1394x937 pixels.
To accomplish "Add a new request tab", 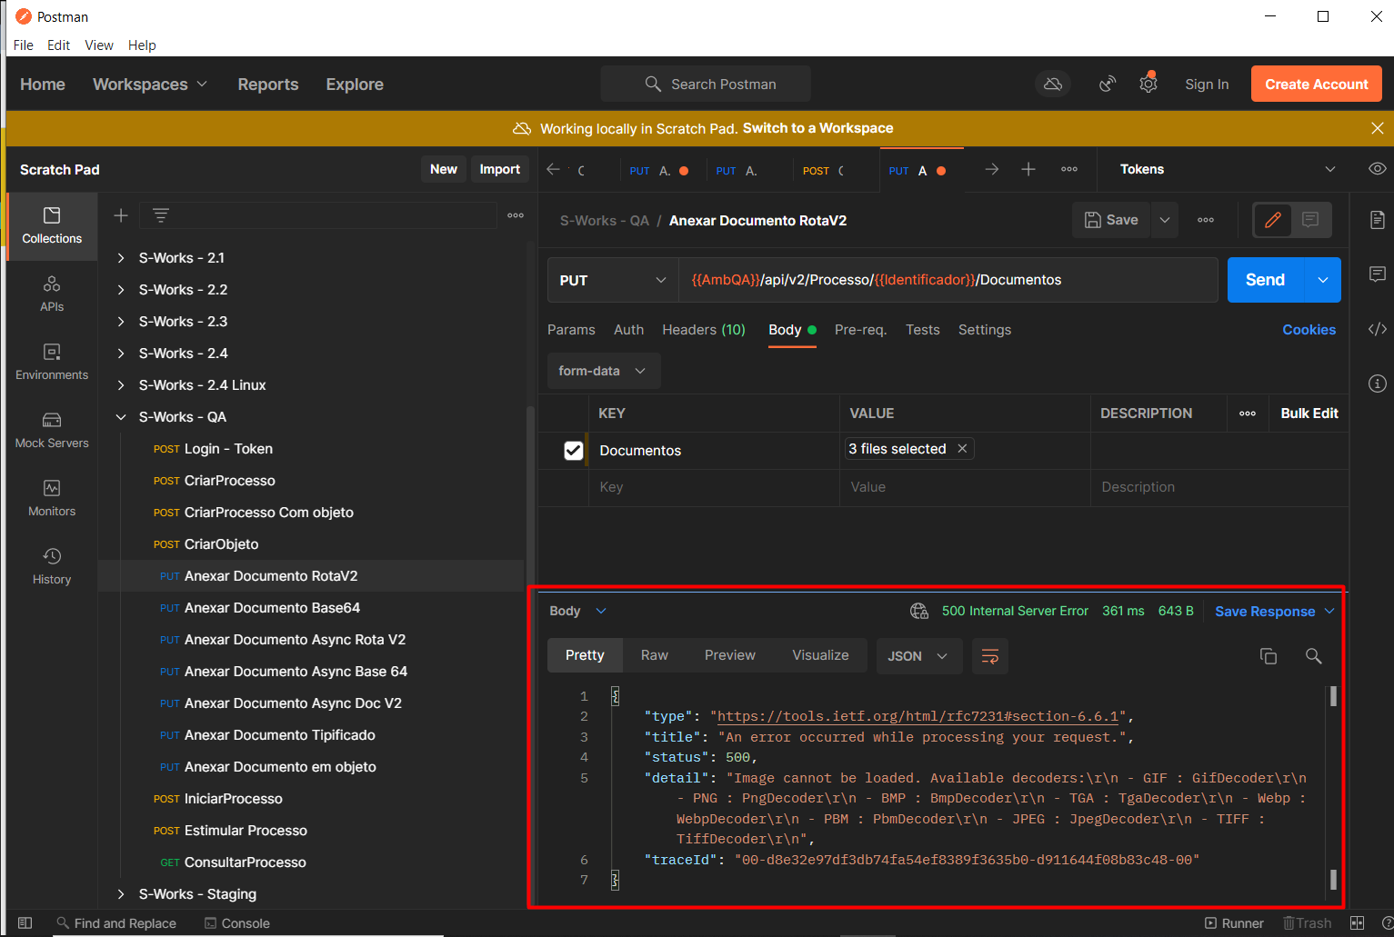I will tap(1028, 169).
